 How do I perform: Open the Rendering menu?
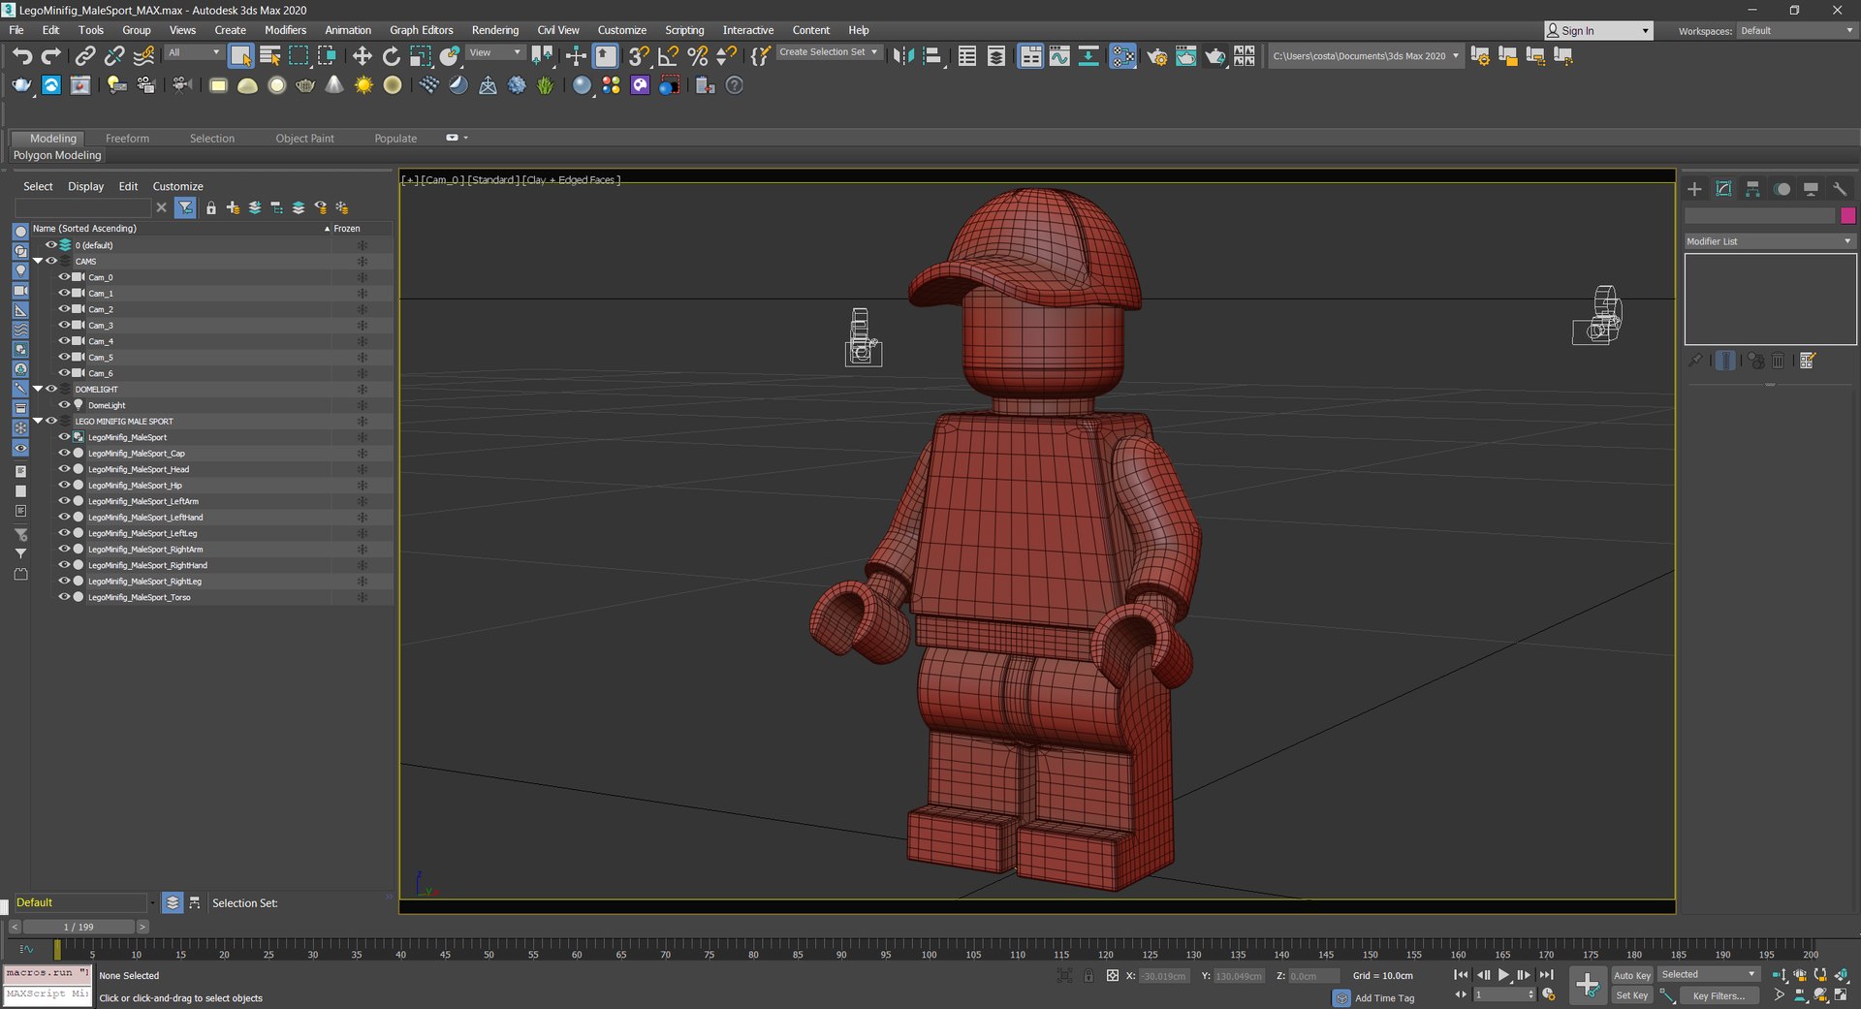495,30
